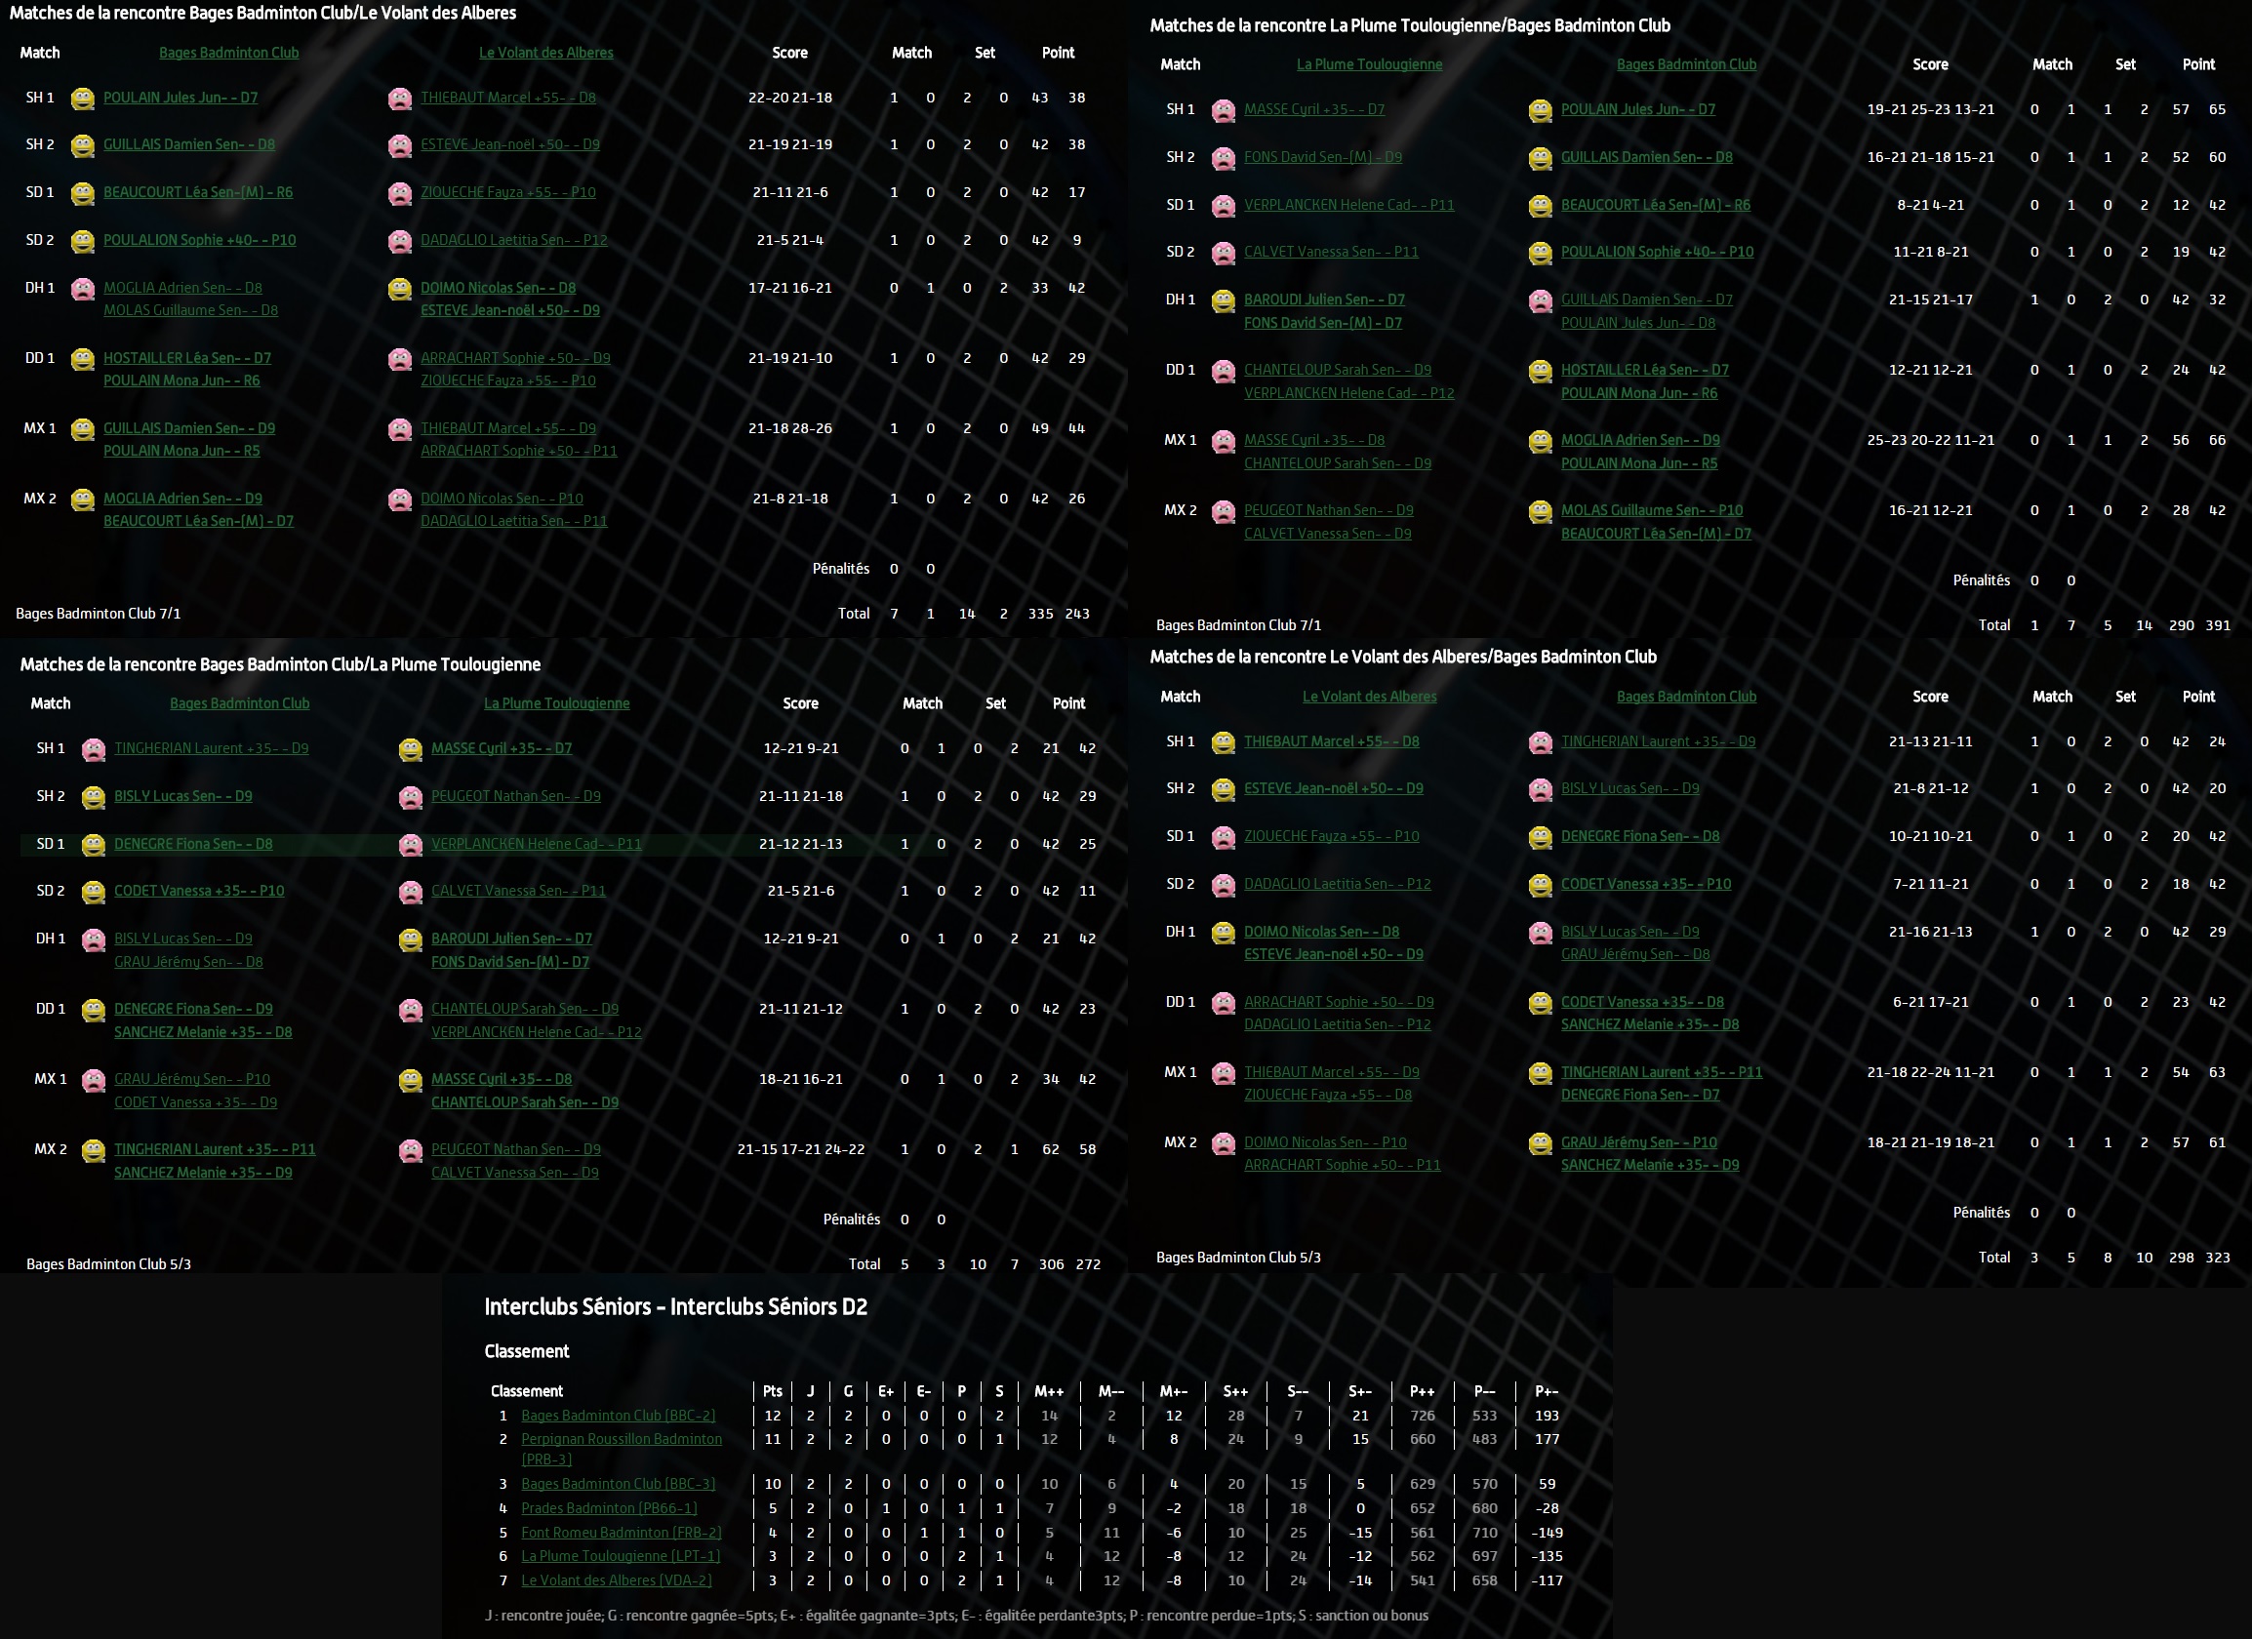
Task: Click happy smiley beside MOLAS Guillaume P10 pair
Action: (x=1540, y=511)
